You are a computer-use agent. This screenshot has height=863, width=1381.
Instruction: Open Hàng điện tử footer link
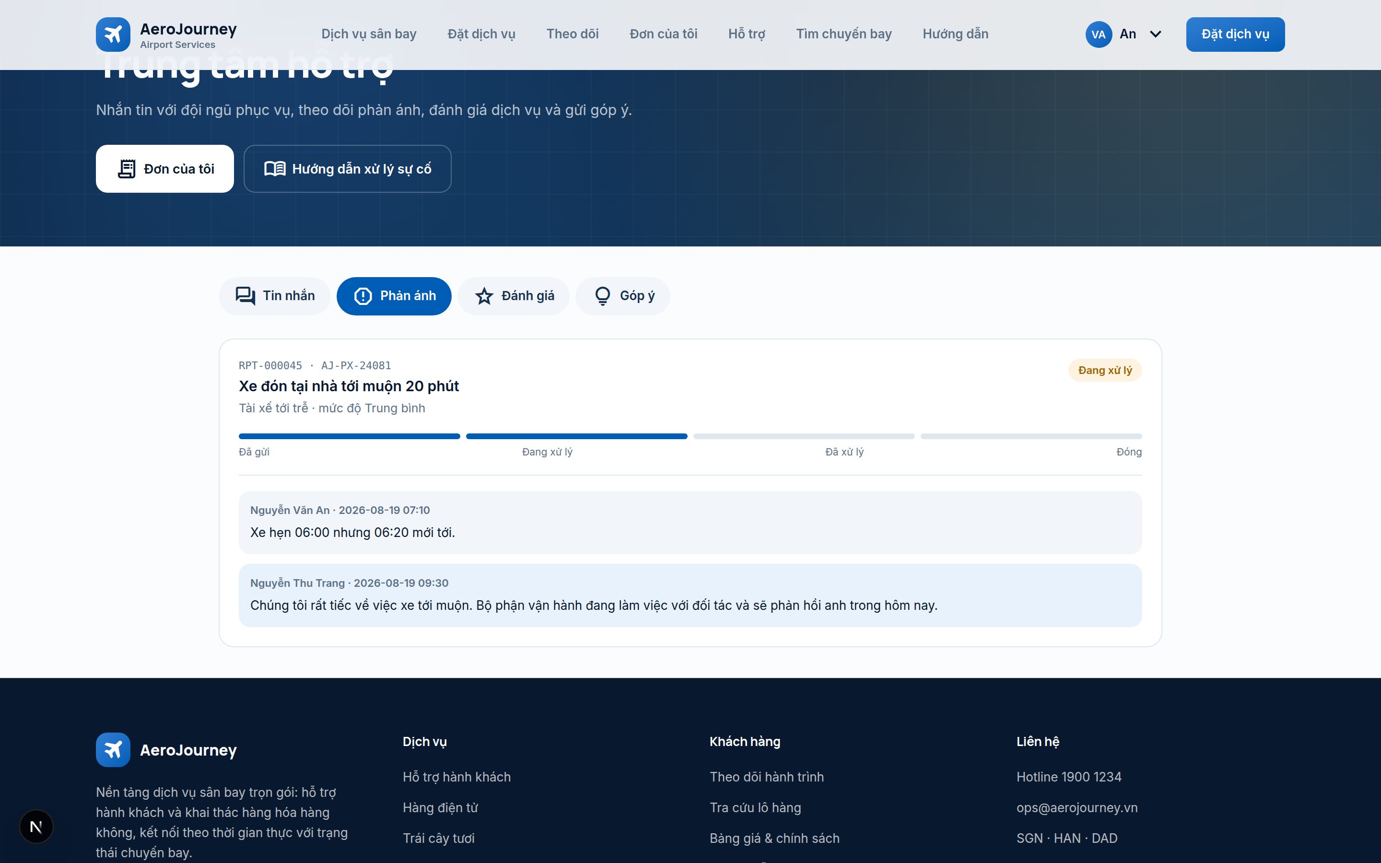click(x=440, y=808)
